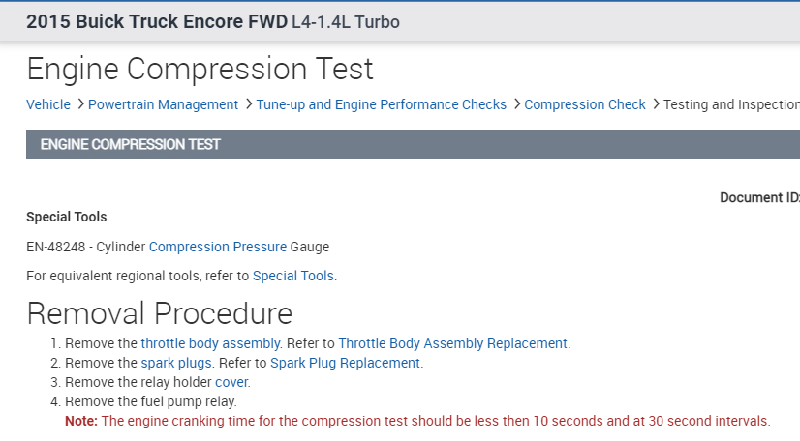Follow the Special Tools hyperlink after 'refer to'

292,276
